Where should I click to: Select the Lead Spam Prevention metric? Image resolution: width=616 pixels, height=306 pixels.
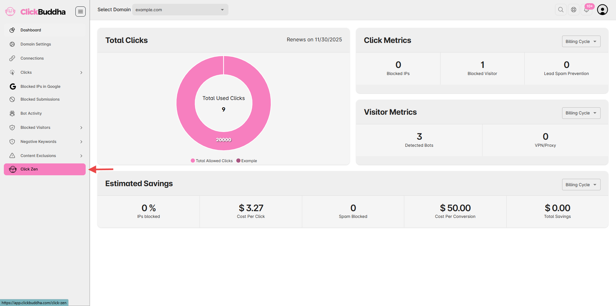point(567,69)
